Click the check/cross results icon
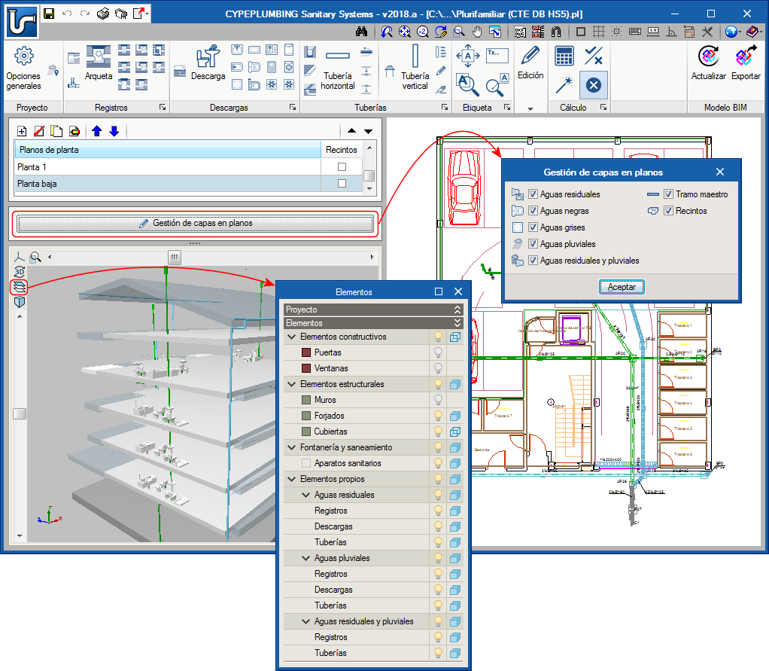Image resolution: width=769 pixels, height=671 pixels. [x=594, y=56]
